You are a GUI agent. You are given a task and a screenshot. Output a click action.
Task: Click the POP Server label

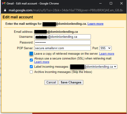(25, 48)
